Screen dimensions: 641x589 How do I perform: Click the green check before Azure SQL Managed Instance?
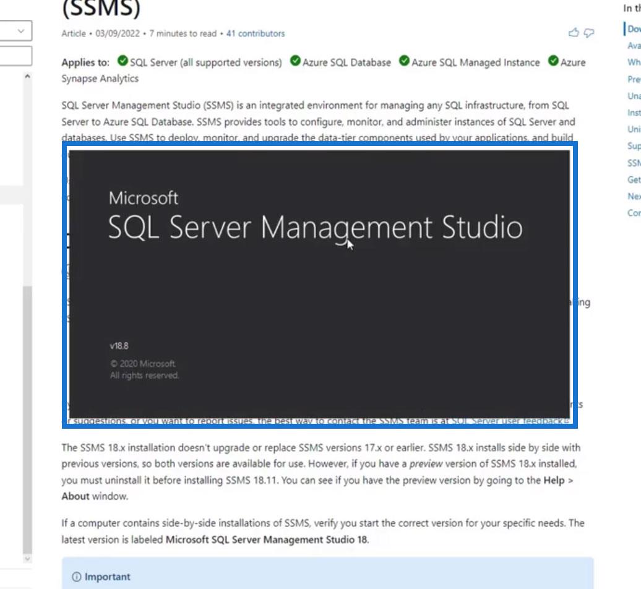pos(404,61)
